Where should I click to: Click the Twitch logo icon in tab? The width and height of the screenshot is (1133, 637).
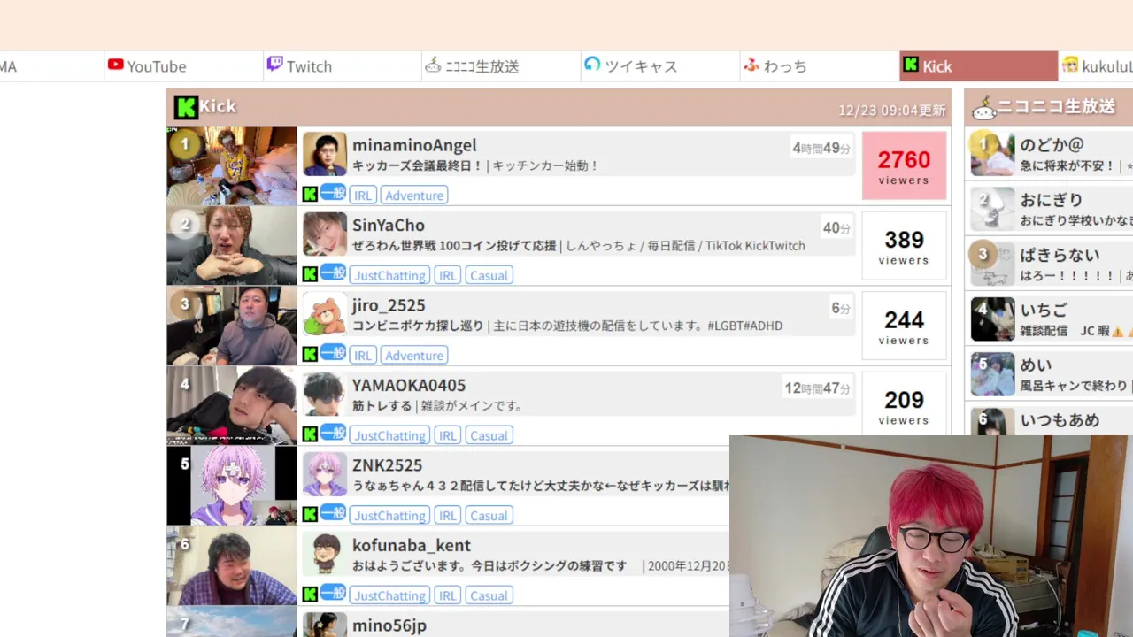274,65
